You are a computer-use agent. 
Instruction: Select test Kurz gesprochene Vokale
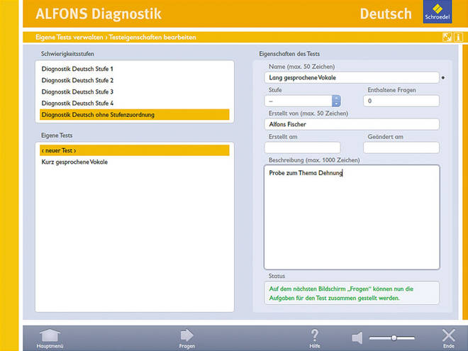(x=135, y=162)
